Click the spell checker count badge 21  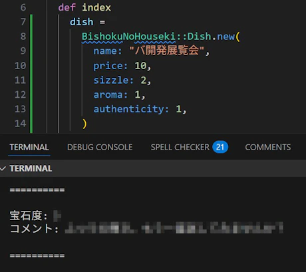point(220,147)
